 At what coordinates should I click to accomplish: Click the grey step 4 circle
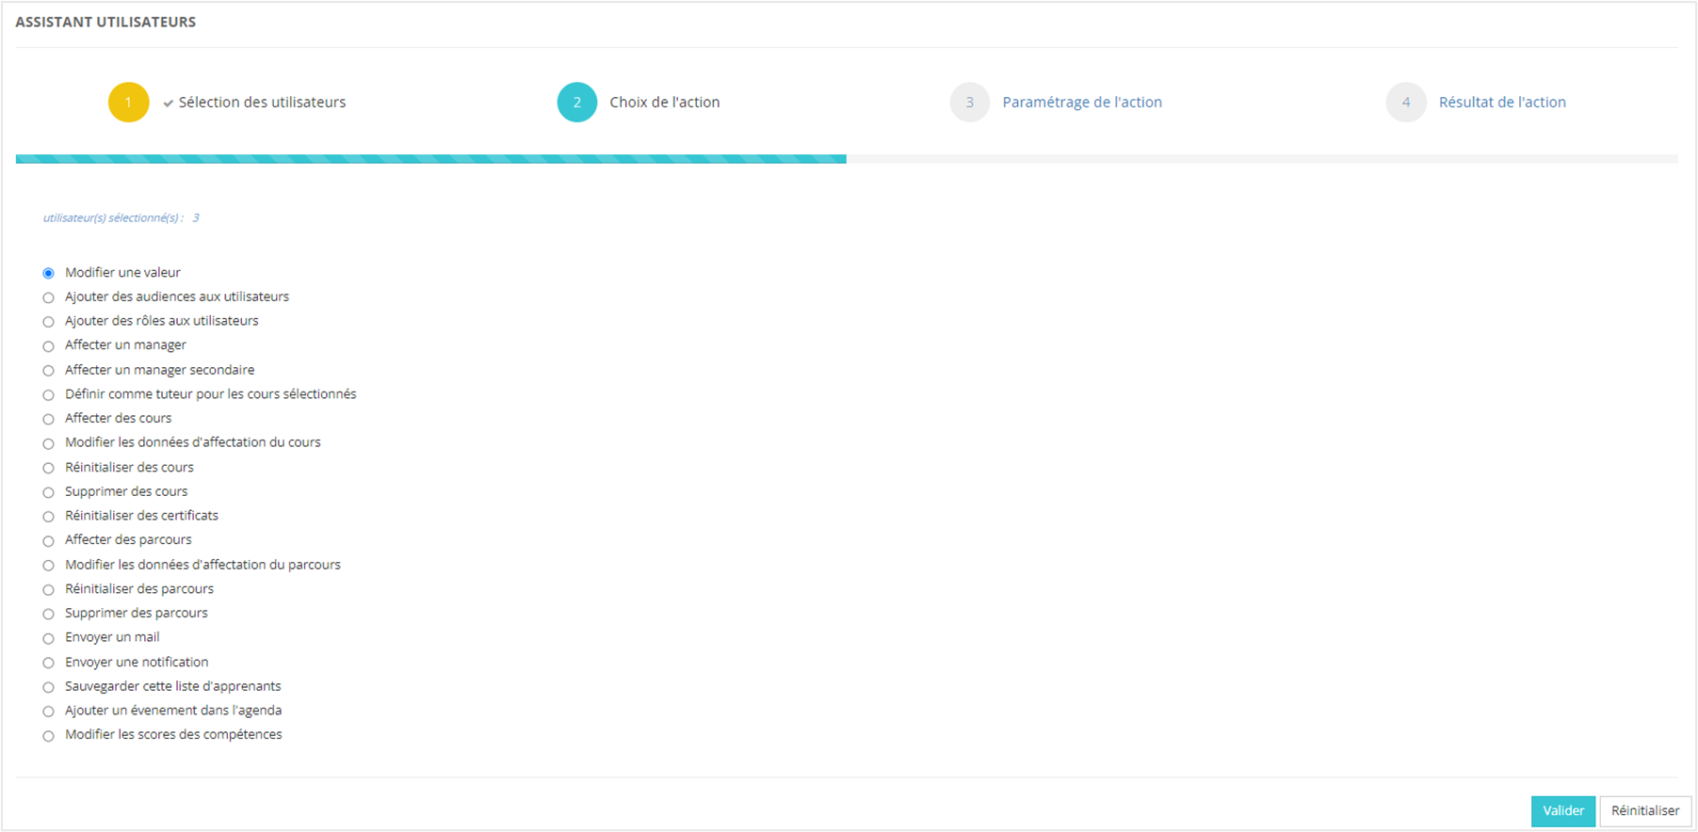coord(1405,103)
